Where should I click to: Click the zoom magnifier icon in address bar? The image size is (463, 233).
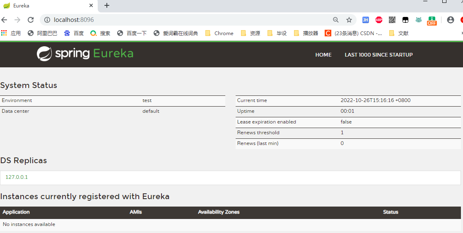point(336,20)
